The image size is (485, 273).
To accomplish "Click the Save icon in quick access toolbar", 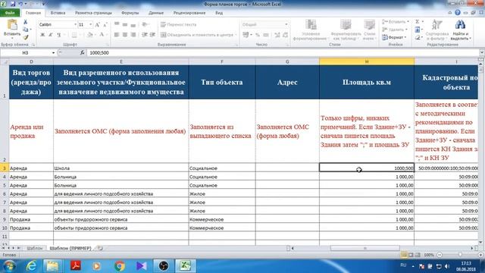I will (13, 4).
